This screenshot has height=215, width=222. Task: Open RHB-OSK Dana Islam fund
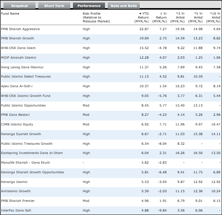[x=18, y=48]
